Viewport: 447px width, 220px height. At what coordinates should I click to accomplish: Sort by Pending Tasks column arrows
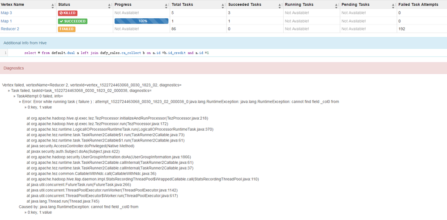coord(393,5)
